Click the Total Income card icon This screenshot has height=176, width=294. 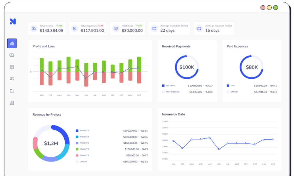[x=34, y=29]
